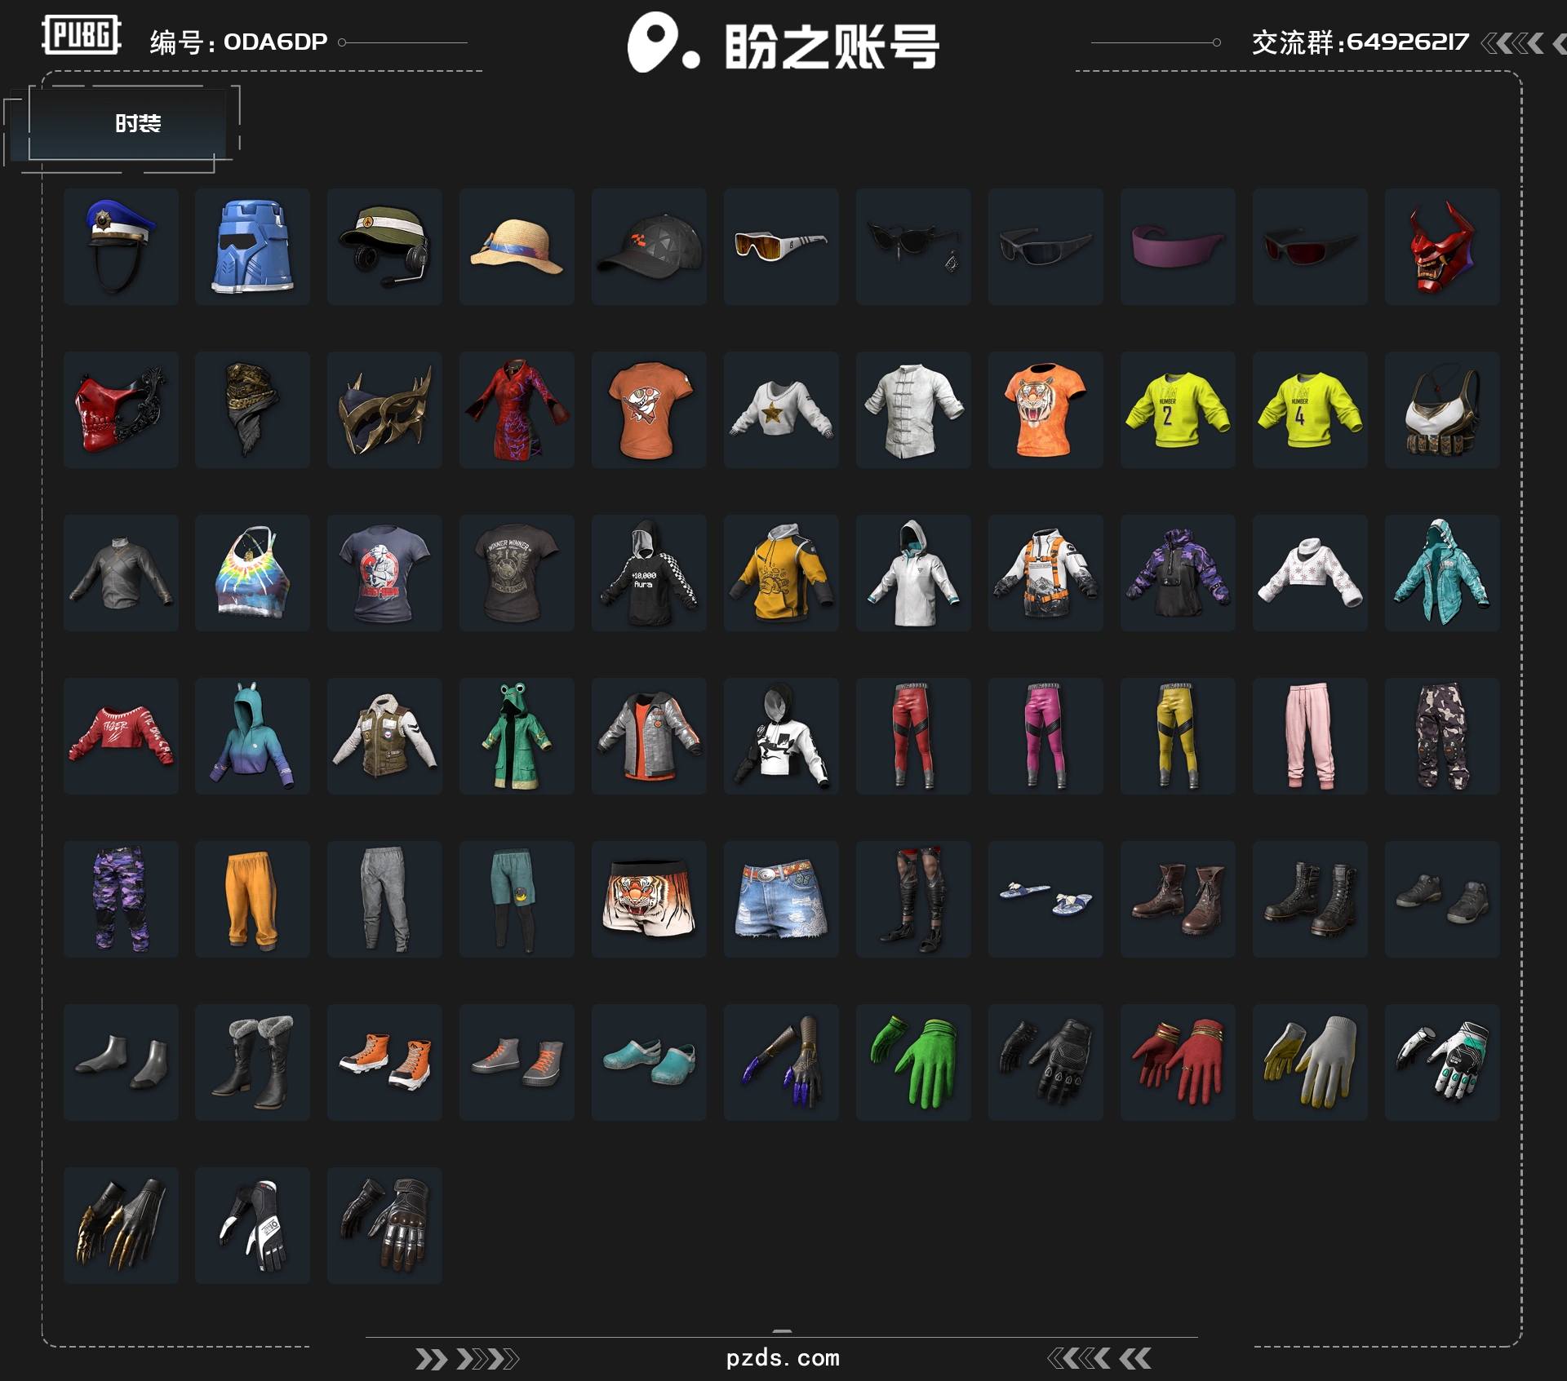
Task: Select the red Tiger crop sweater
Action: pyautogui.click(x=121, y=736)
